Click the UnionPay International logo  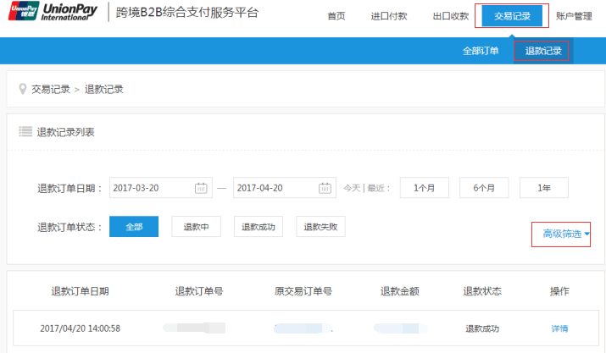[x=53, y=15]
